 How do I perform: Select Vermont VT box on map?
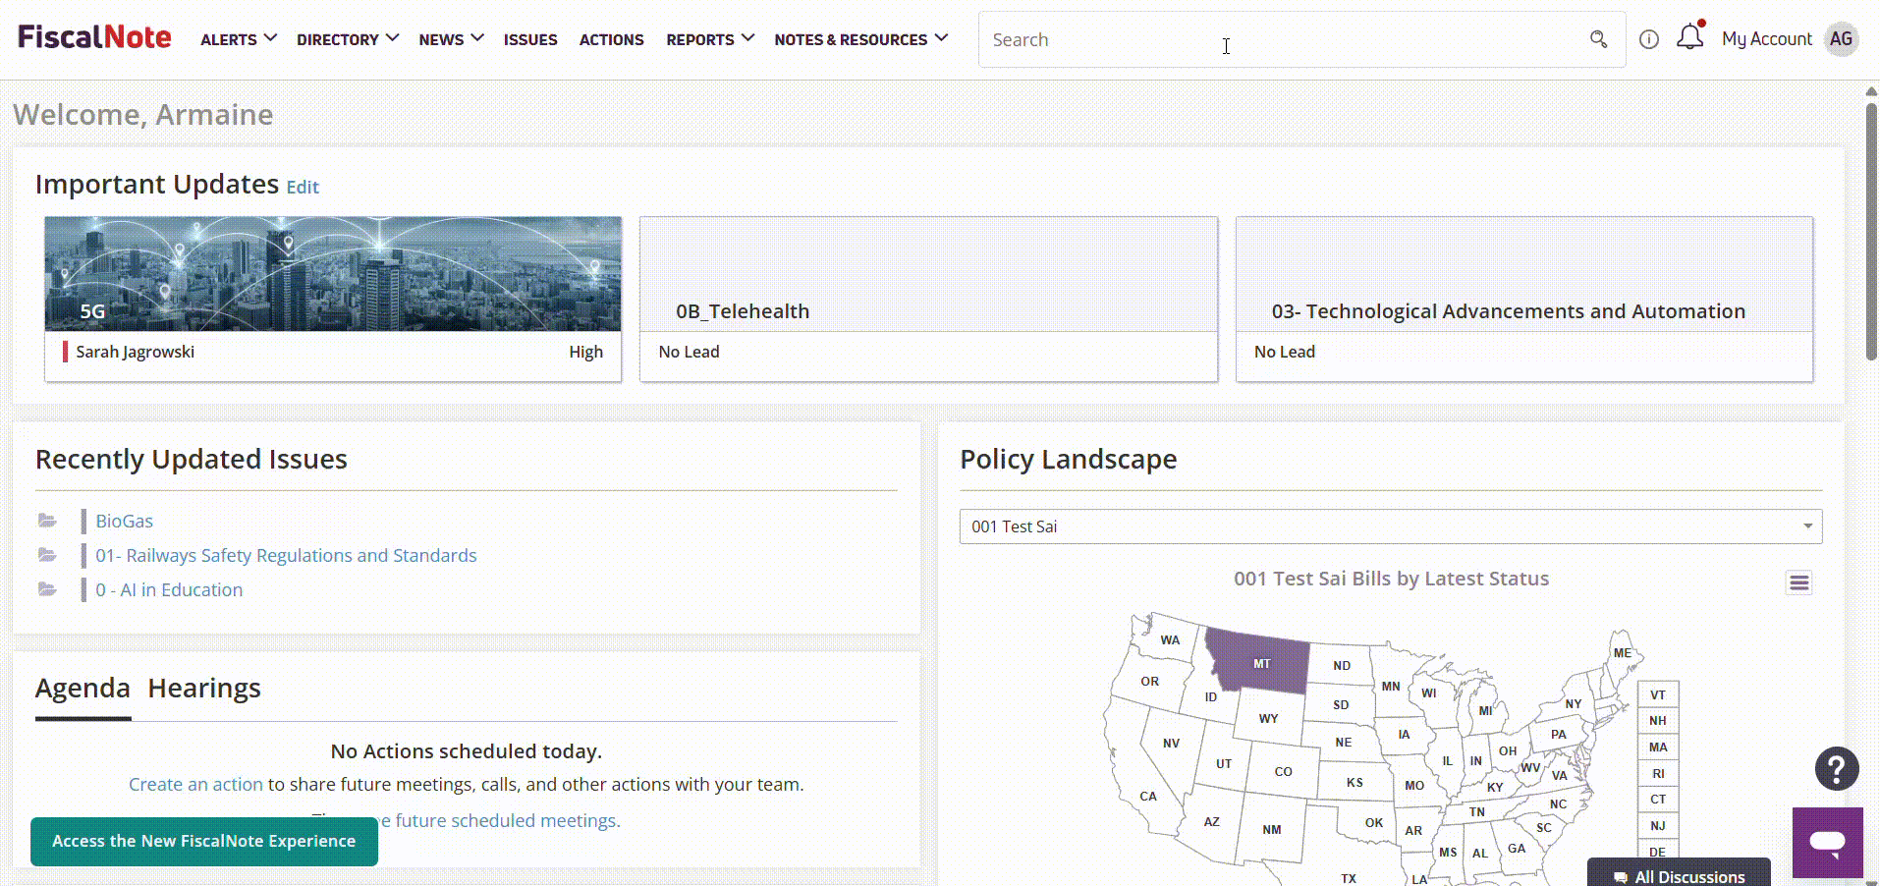pos(1658,694)
